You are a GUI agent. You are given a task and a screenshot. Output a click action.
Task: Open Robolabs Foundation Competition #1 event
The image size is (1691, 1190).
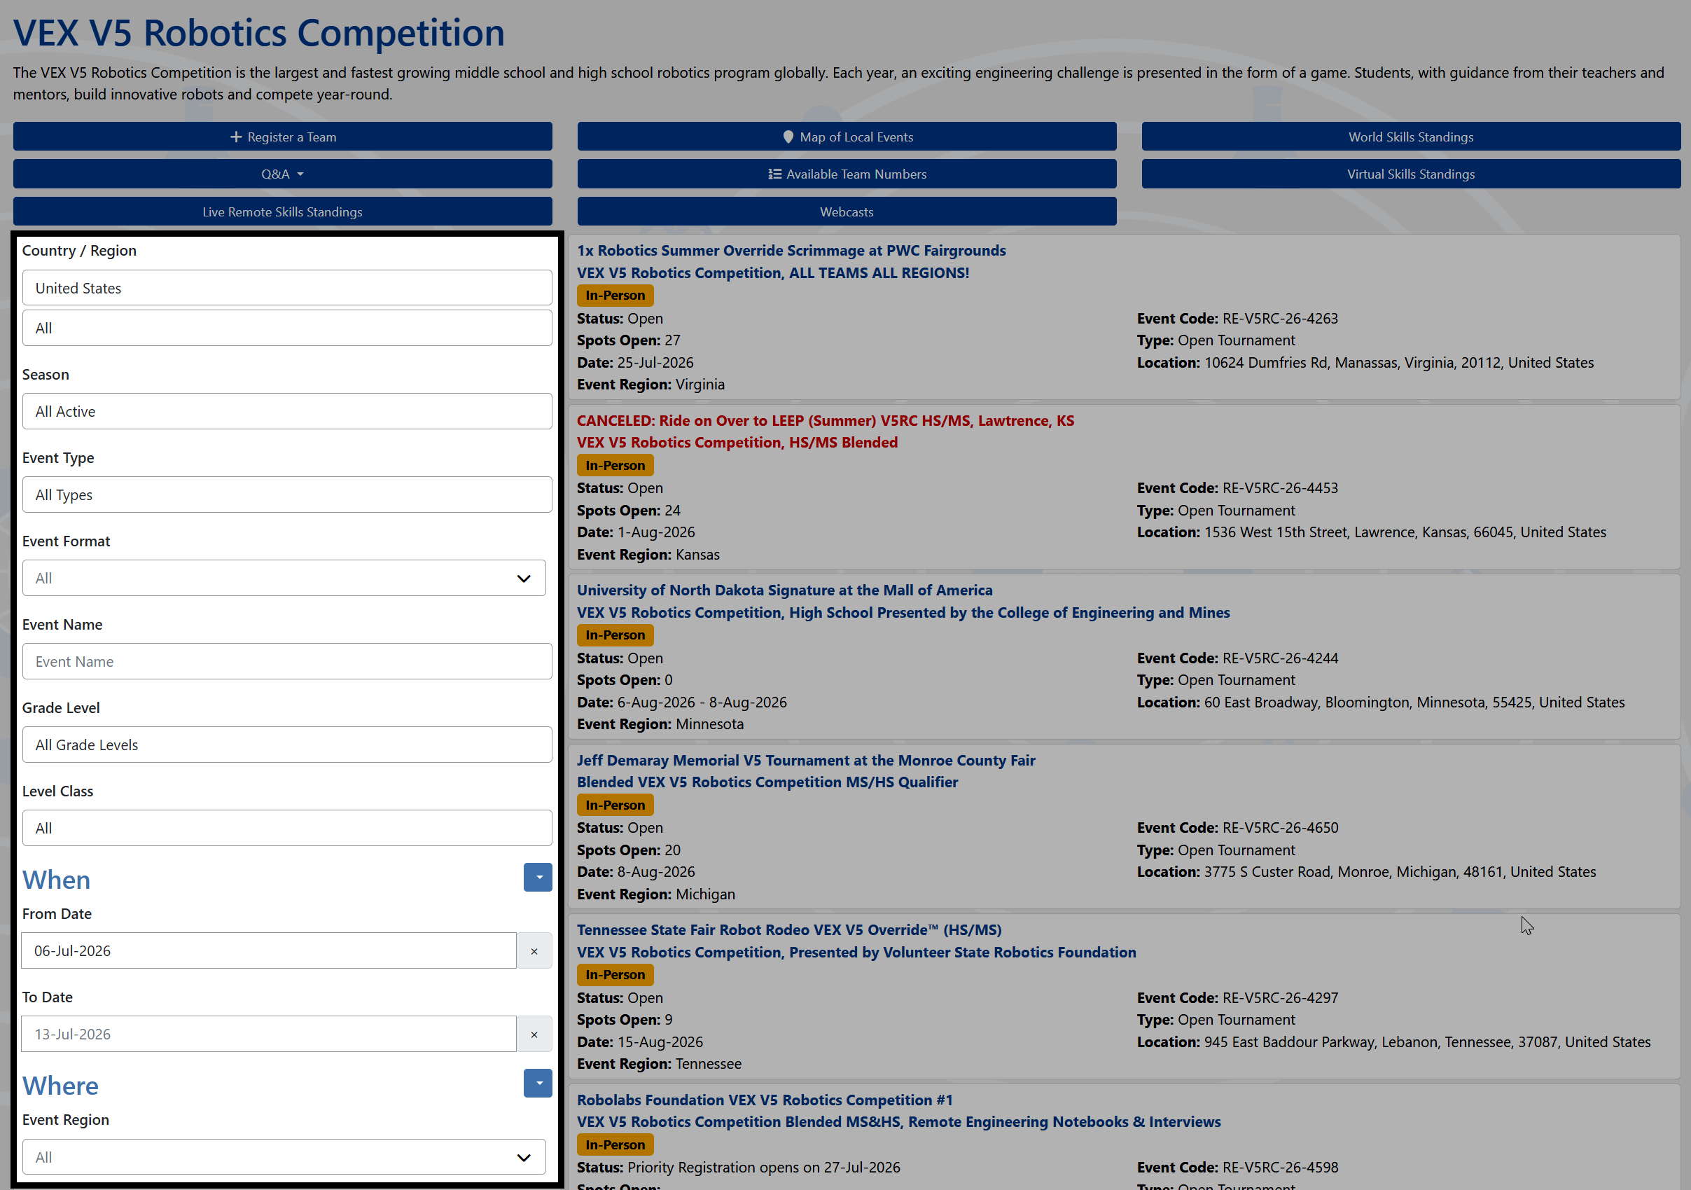(765, 1100)
